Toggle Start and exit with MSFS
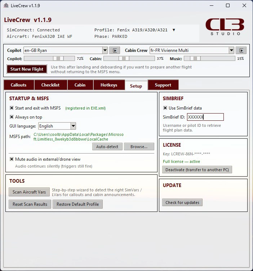The image size is (253, 271). [x=12, y=108]
